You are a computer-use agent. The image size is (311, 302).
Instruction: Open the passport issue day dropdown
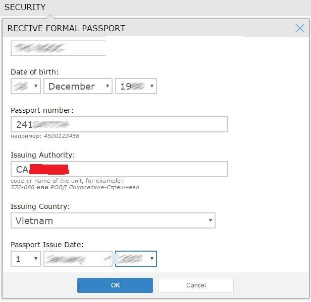pos(26,259)
